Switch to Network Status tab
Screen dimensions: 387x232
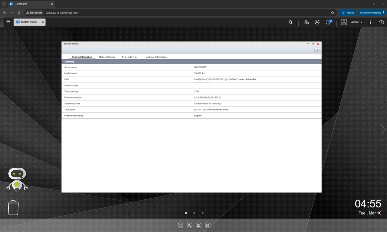coord(107,57)
